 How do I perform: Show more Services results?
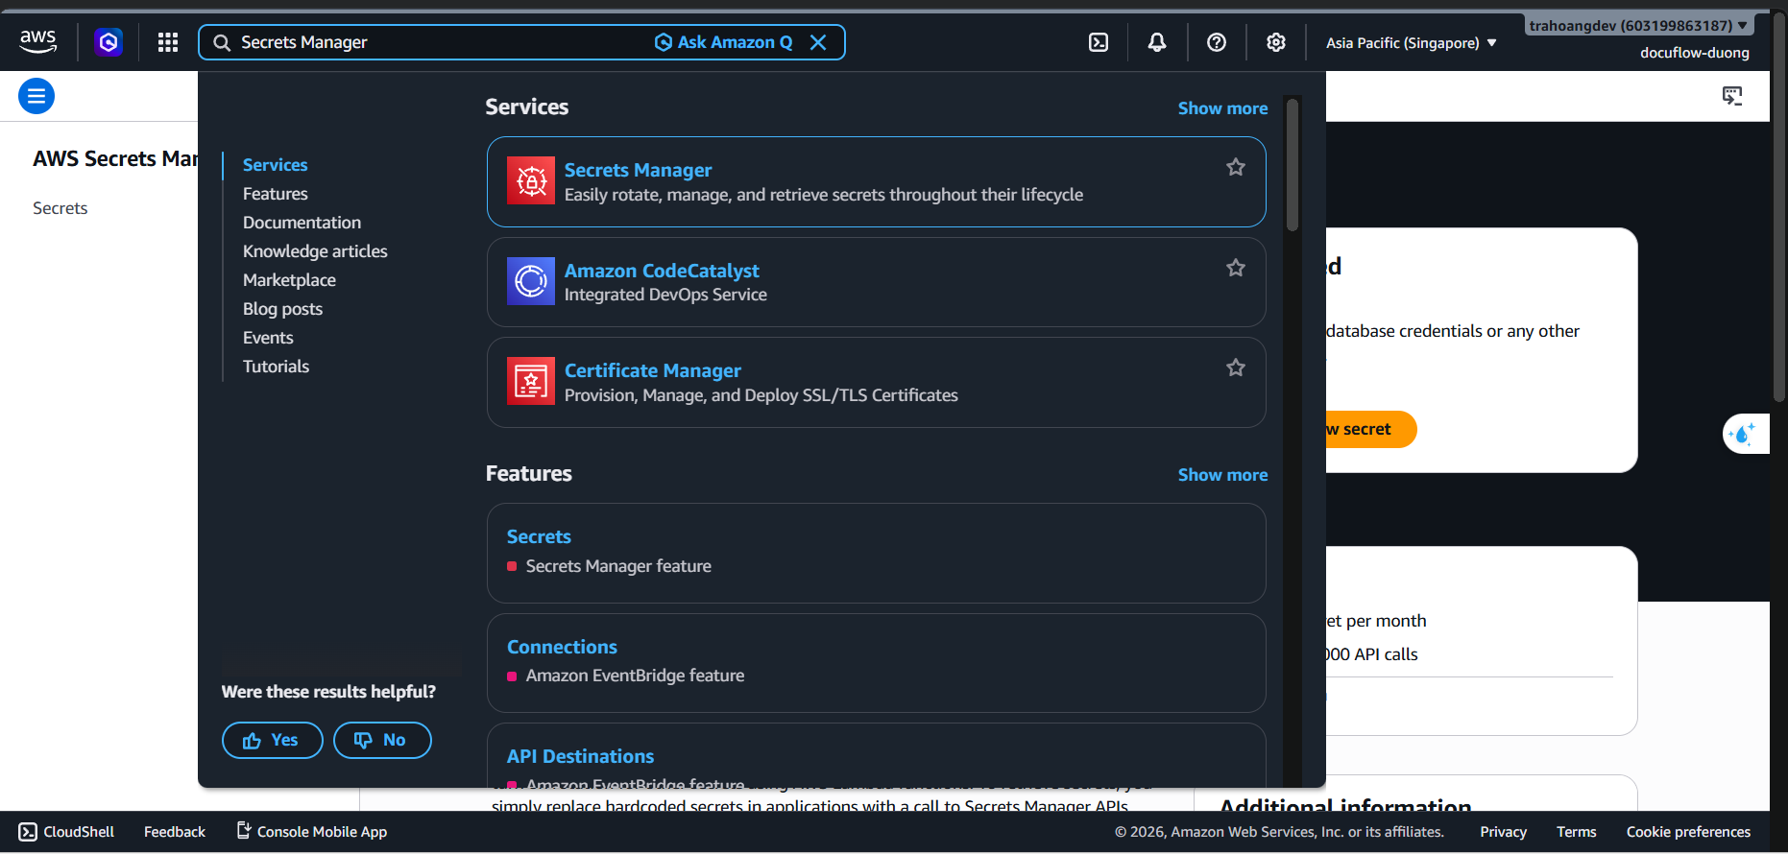[1222, 108]
